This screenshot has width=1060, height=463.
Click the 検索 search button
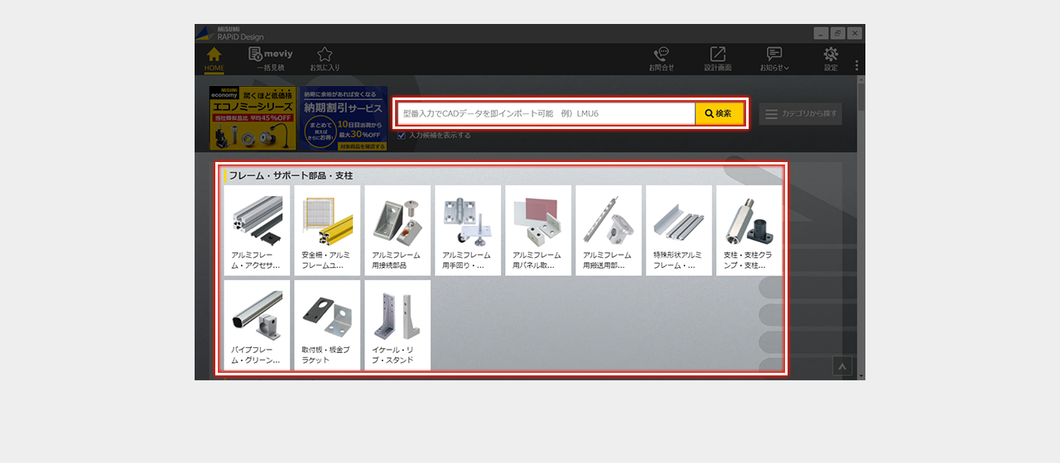[718, 113]
